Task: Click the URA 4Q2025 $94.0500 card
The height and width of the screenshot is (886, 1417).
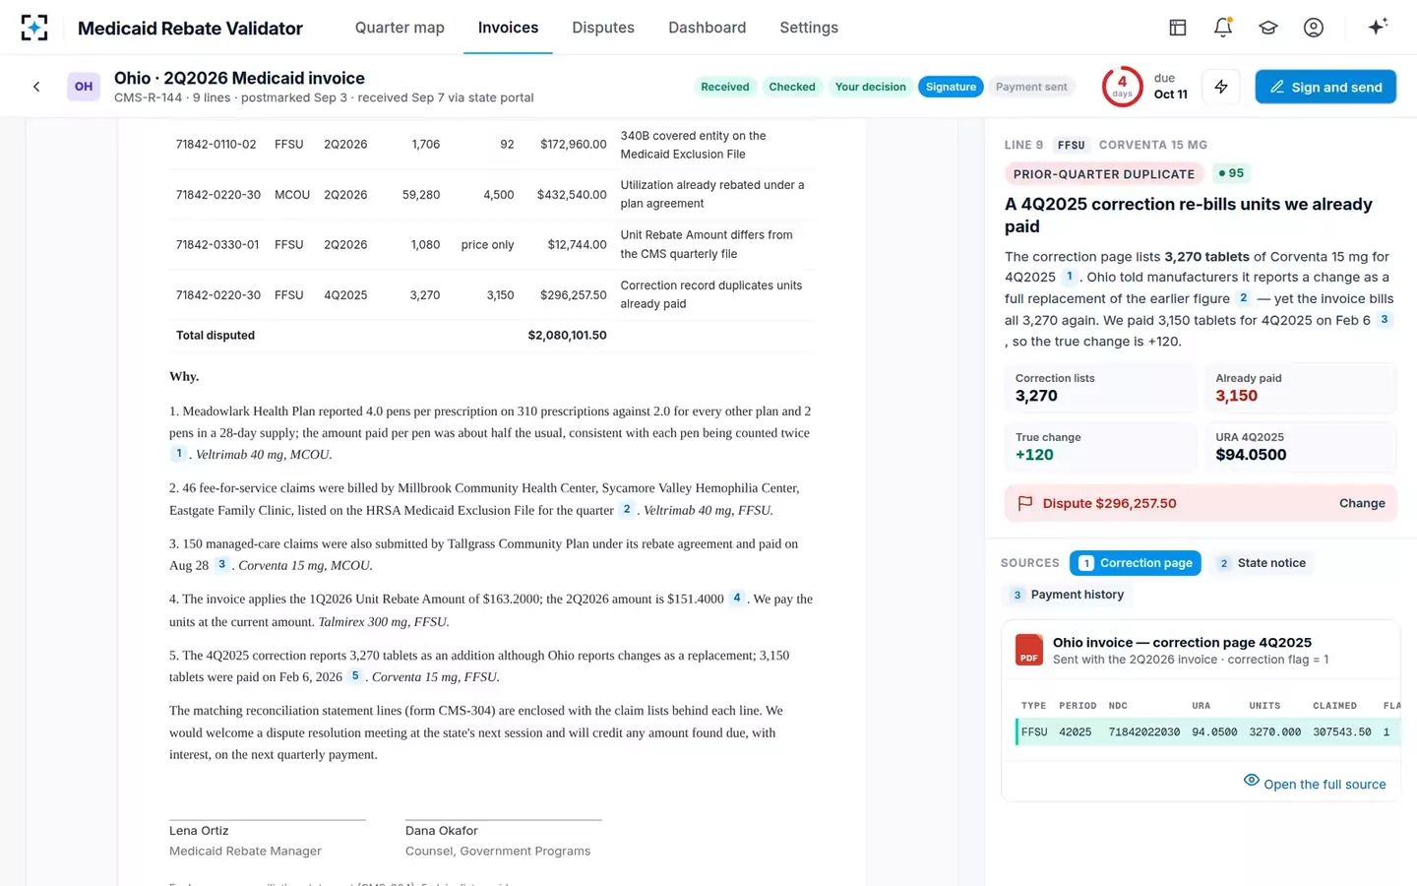Action: [x=1301, y=447]
